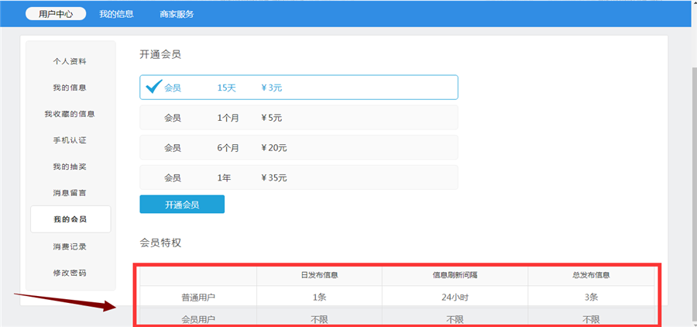Pick the 1年 ¥35元 membership plan
This screenshot has width=697, height=327.
pos(298,177)
